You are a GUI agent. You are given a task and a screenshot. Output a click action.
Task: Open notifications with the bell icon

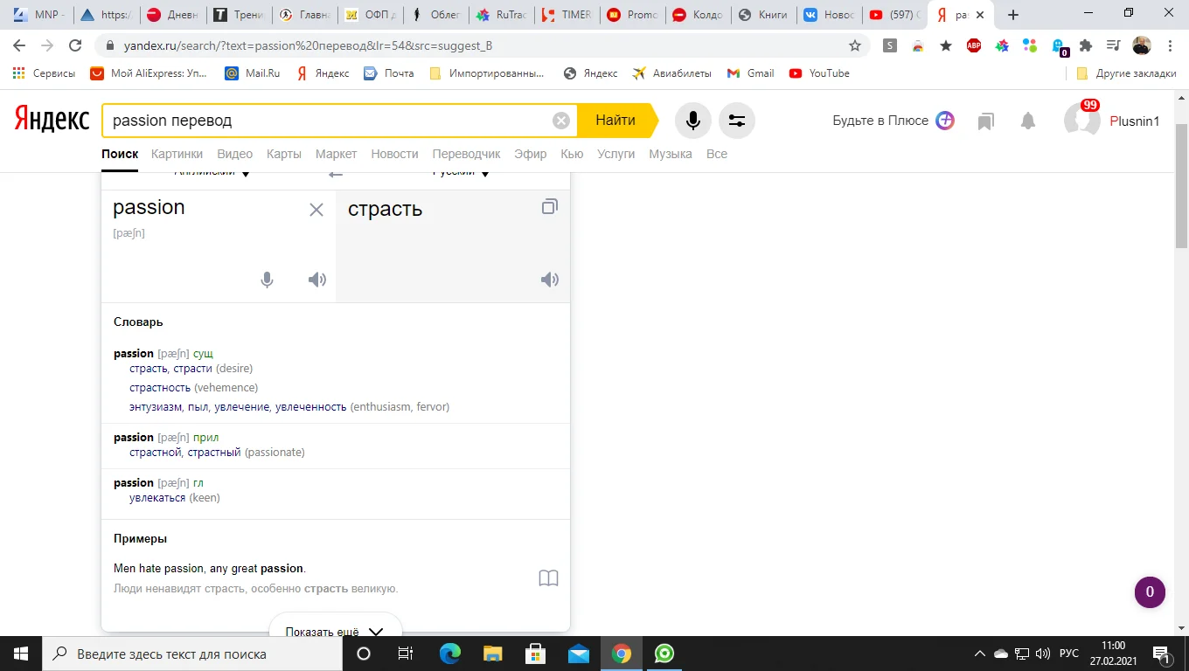tap(1027, 121)
